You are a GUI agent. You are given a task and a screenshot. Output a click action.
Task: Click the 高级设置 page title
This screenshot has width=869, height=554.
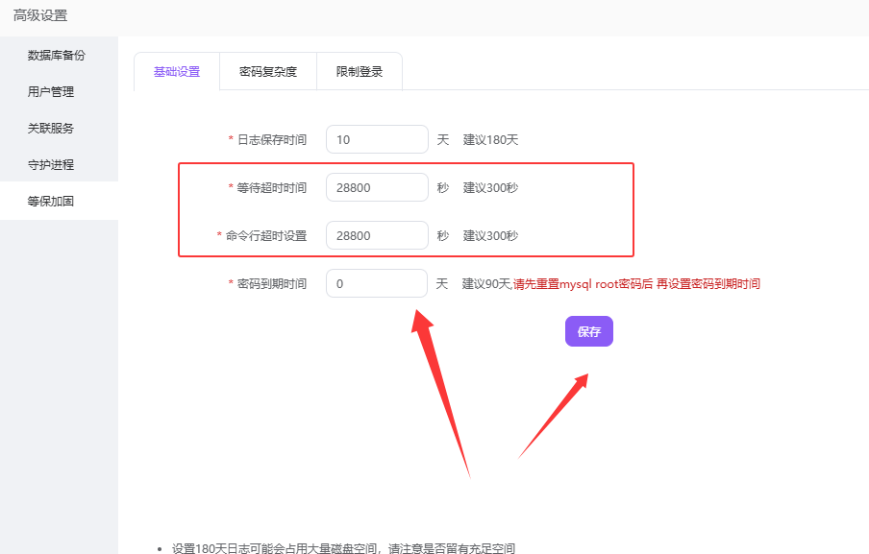[x=40, y=15]
